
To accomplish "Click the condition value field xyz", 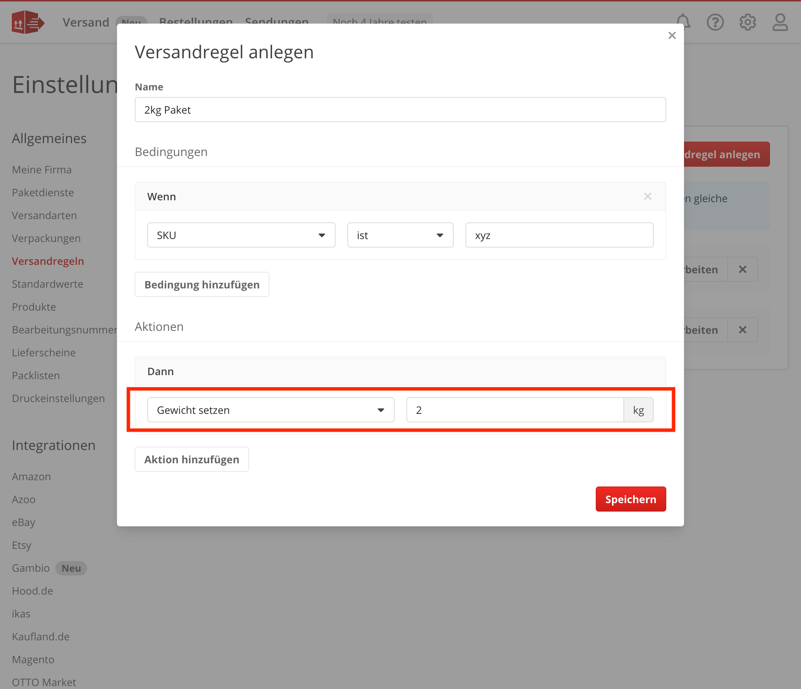I will pyautogui.click(x=559, y=235).
